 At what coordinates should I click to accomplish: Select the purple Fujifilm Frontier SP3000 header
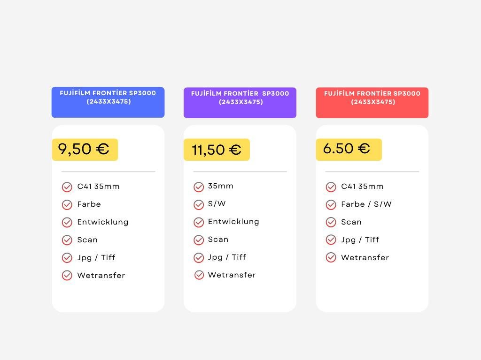pos(240,103)
